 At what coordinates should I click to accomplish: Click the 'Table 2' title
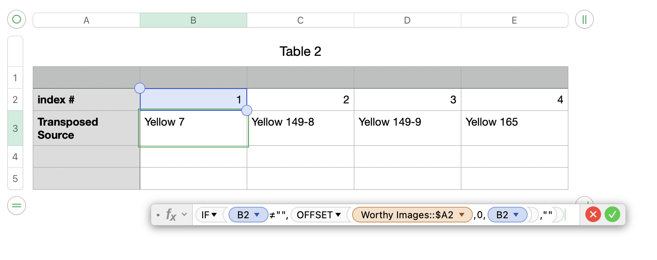301,51
